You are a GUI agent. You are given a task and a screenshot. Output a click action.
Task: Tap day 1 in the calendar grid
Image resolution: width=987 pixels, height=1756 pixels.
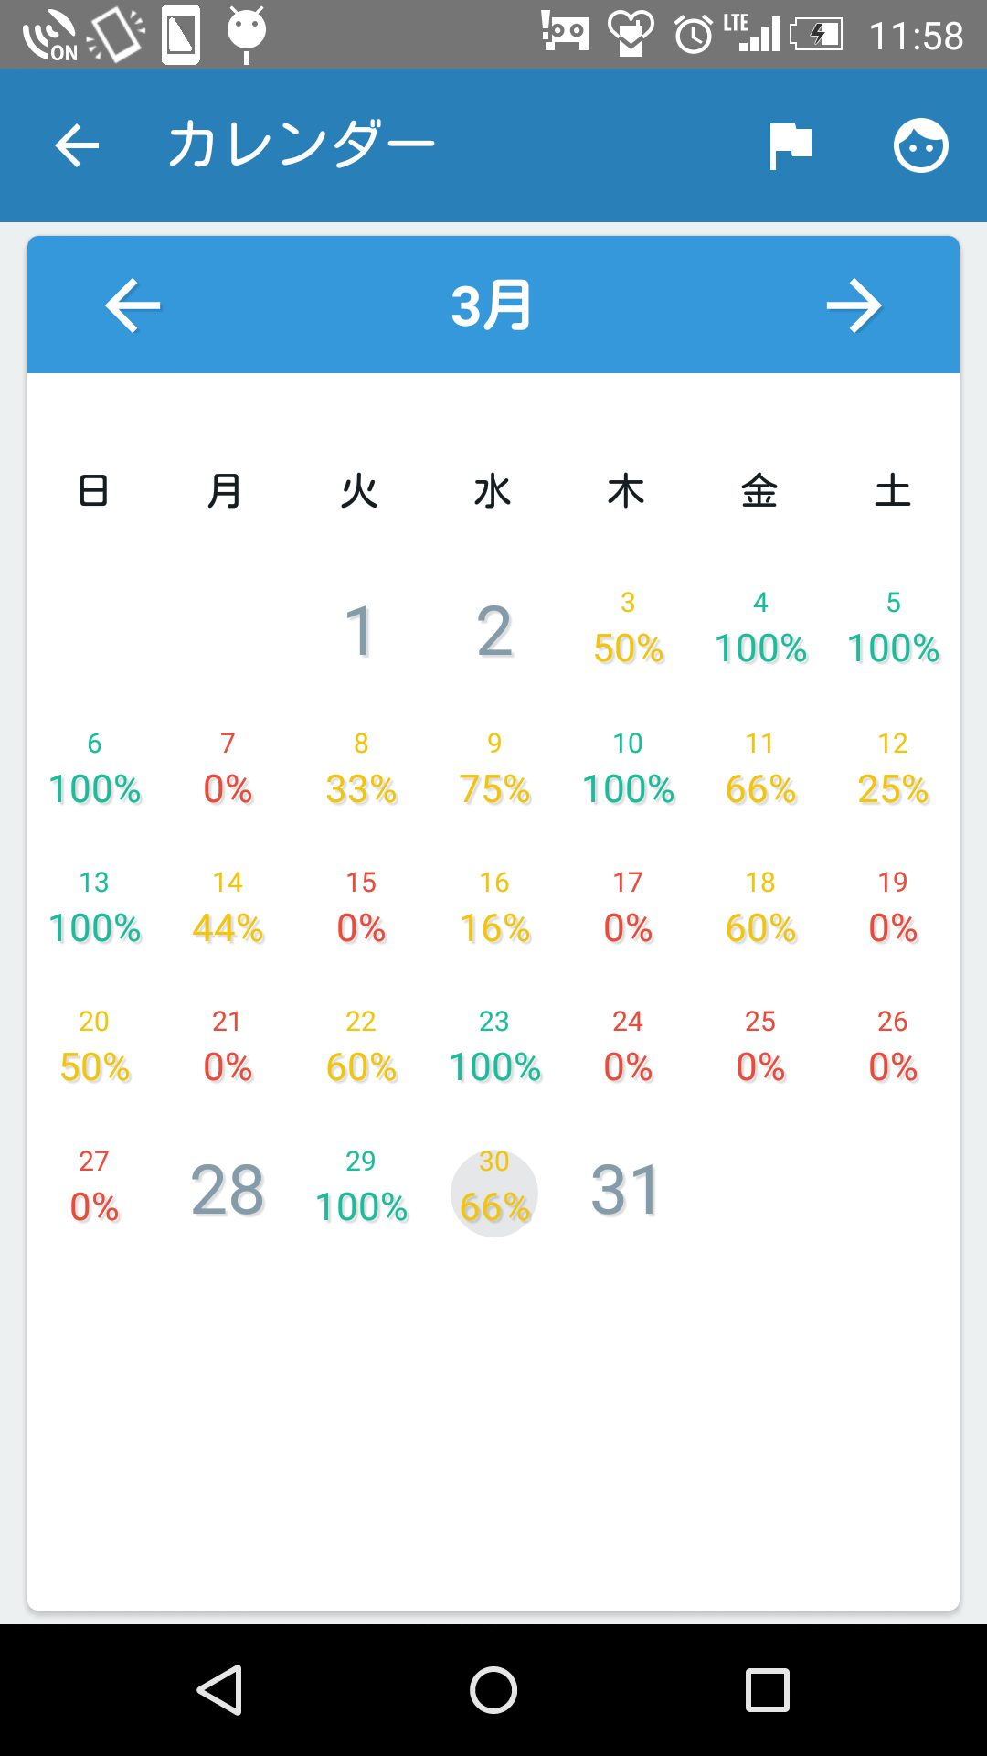click(x=360, y=631)
